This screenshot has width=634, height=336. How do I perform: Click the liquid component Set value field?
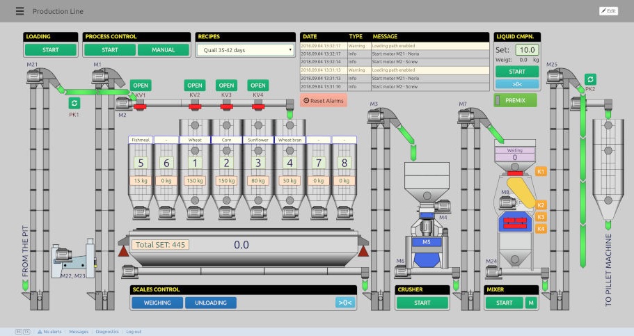[527, 49]
